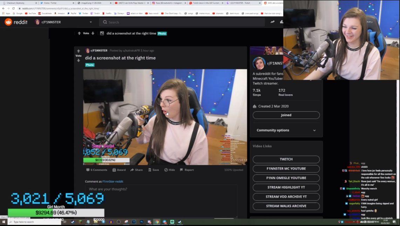Click the F1nn5ter-reddit username link

pos(113,182)
